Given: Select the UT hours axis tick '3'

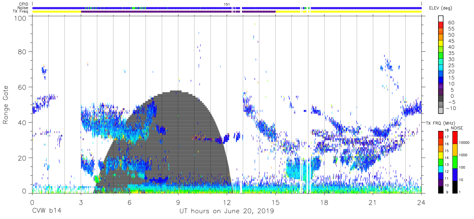Looking at the screenshot, I should point(81,202).
